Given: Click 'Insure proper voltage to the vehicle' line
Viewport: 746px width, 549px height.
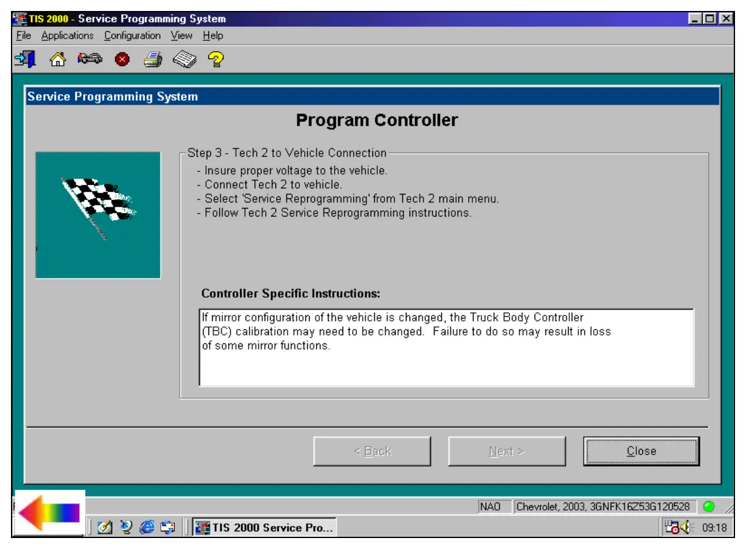Looking at the screenshot, I should [293, 171].
